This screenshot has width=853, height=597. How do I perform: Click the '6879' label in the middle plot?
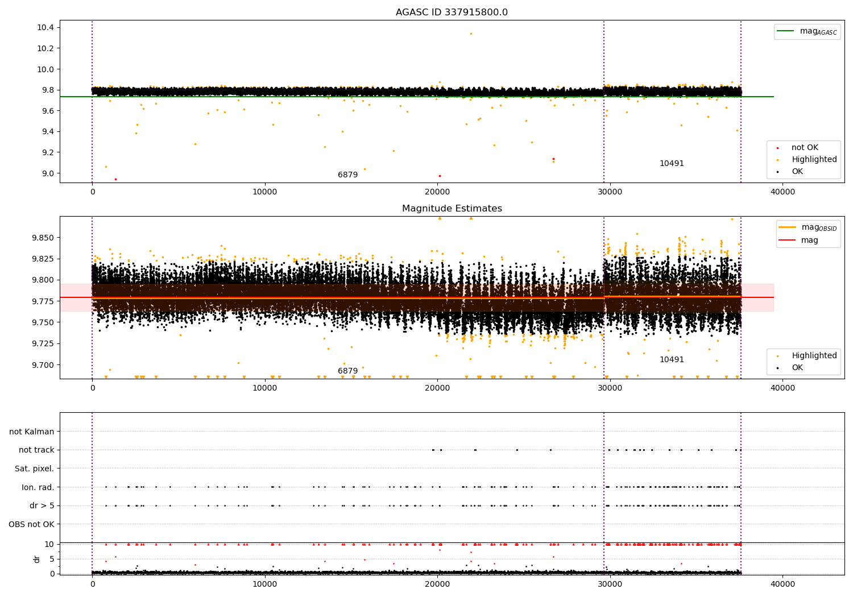347,371
